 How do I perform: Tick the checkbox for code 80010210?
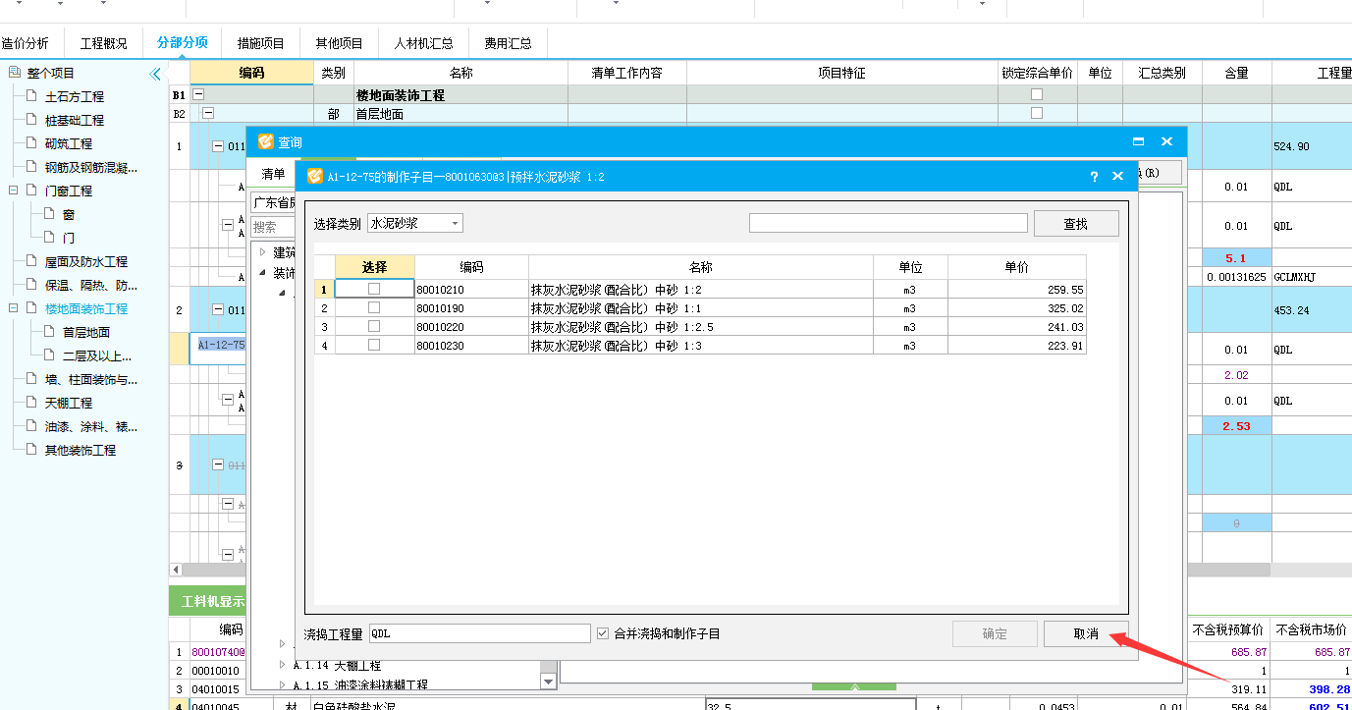pos(374,289)
